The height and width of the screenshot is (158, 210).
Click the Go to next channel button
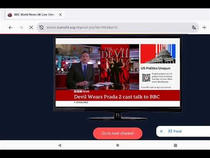118,133
